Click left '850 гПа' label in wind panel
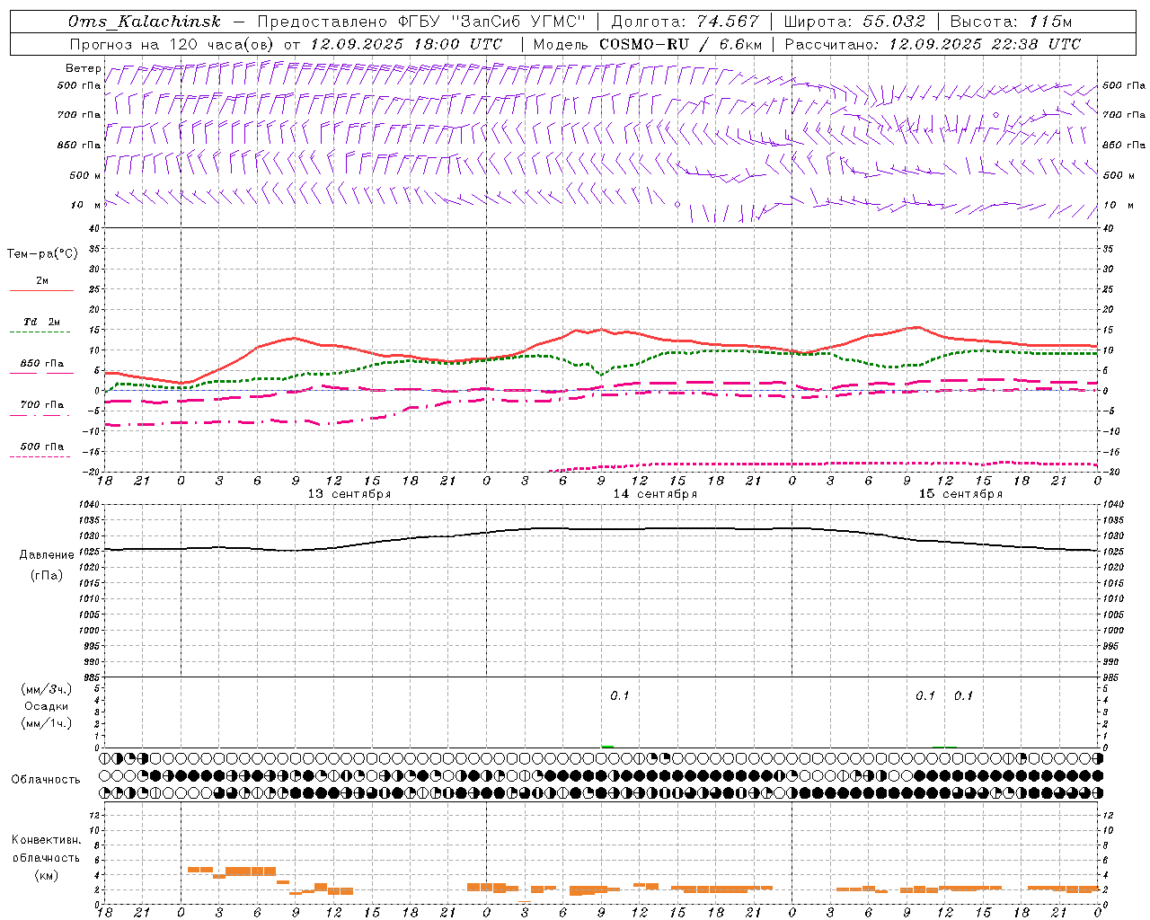This screenshot has height=920, width=1150. coord(79,145)
